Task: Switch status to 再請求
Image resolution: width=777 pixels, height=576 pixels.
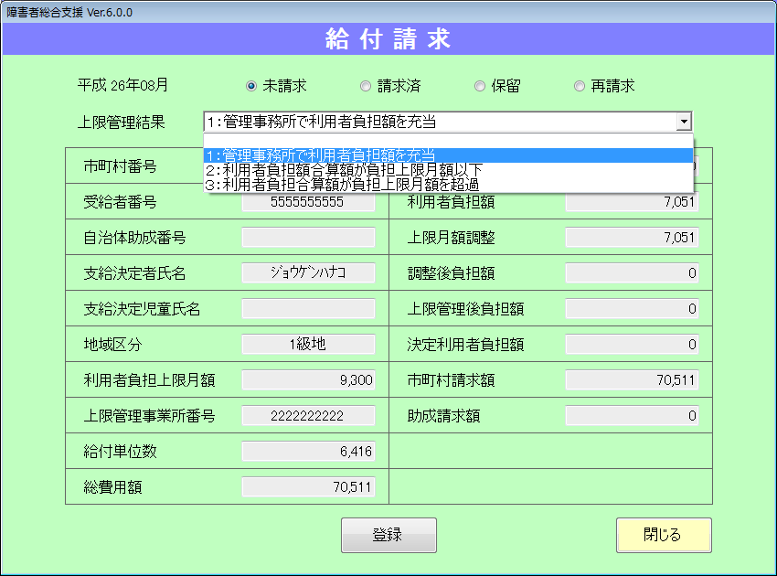Action: pos(580,86)
